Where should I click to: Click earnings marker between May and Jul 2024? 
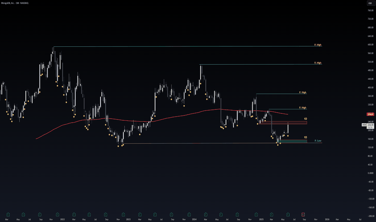(221, 215)
